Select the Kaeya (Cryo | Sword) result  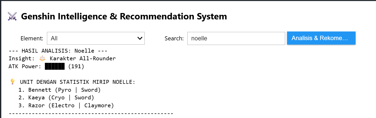coord(61,98)
